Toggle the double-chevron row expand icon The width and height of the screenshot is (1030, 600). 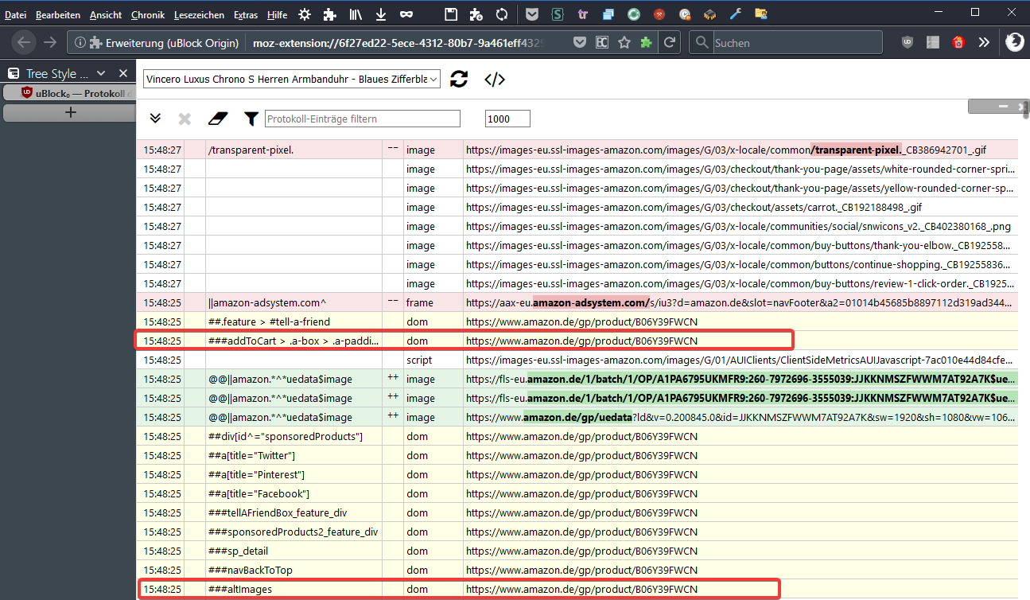[x=156, y=119]
